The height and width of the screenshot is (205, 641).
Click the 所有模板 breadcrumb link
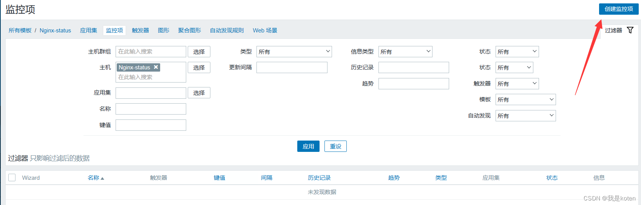coord(20,31)
